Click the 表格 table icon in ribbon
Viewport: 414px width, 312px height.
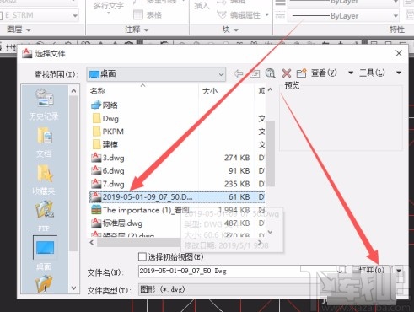coord(148,14)
